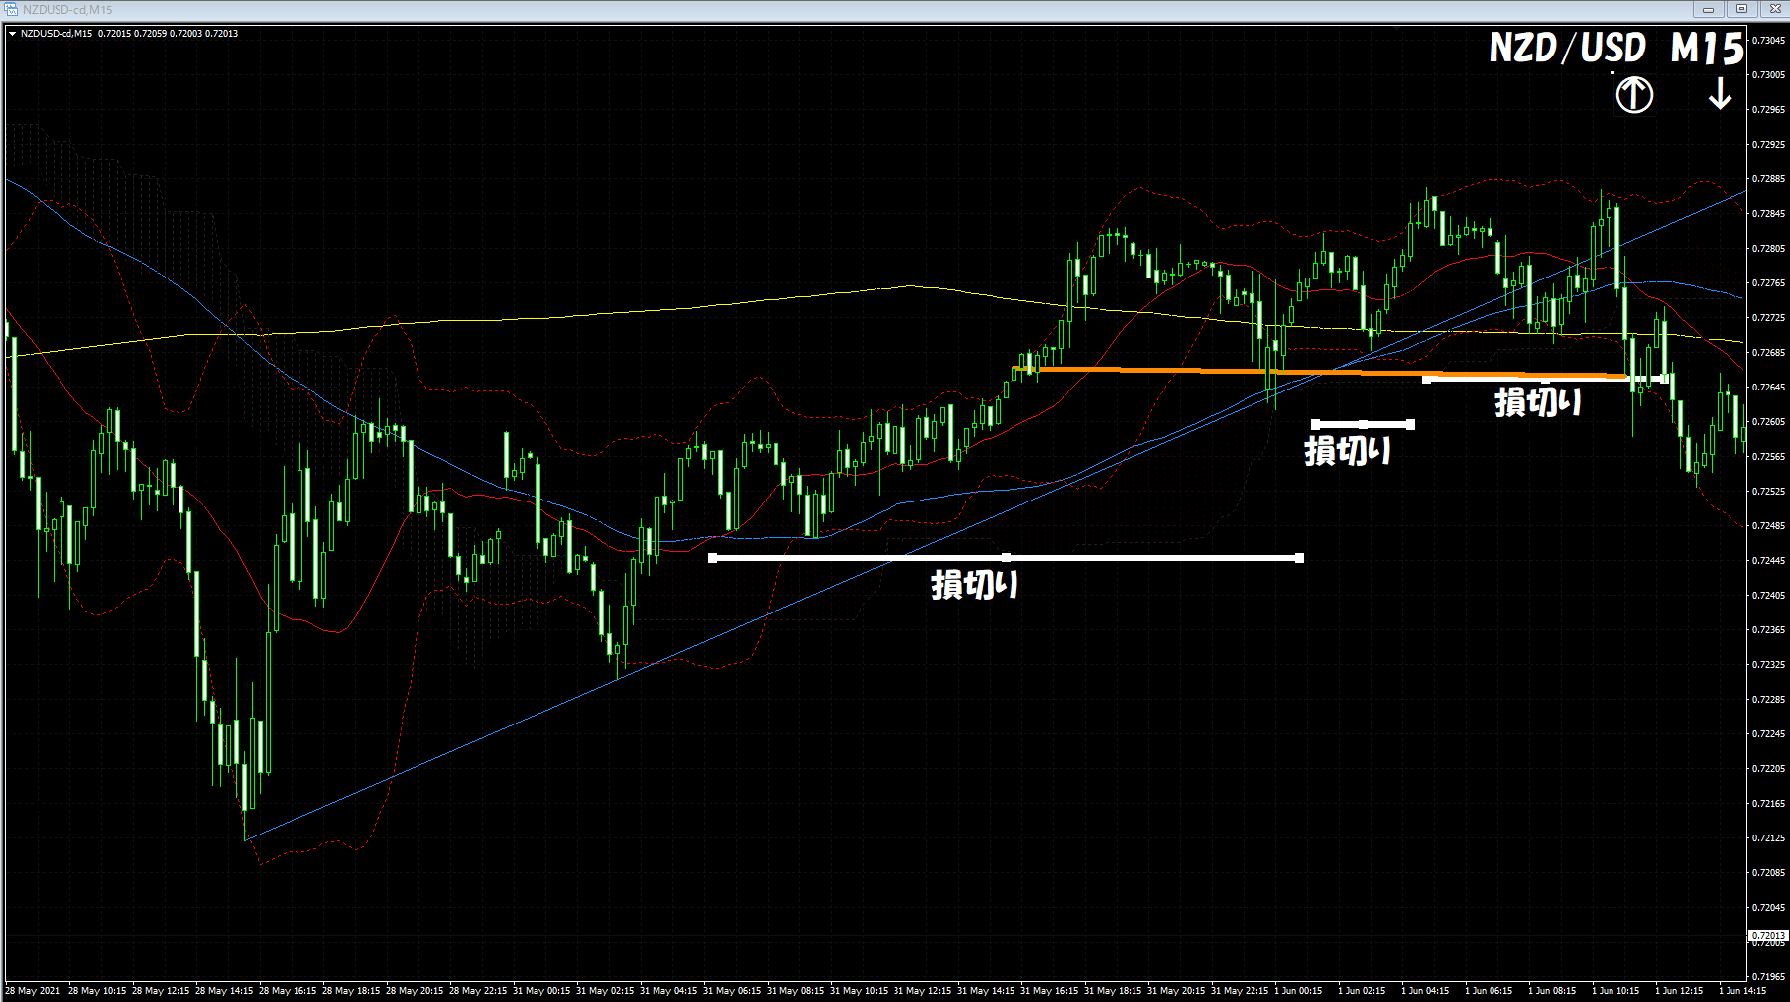
Task: Click the 0.72045 price axis label
Action: [x=1769, y=908]
